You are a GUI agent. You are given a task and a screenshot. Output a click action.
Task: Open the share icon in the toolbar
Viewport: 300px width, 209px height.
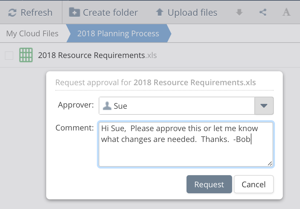[x=262, y=12]
